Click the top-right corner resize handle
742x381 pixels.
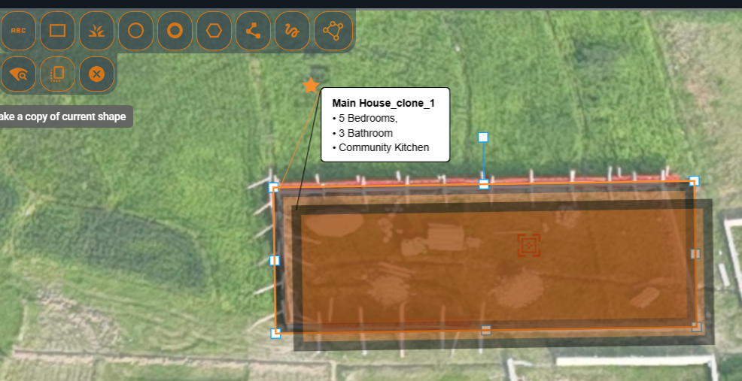tap(694, 181)
